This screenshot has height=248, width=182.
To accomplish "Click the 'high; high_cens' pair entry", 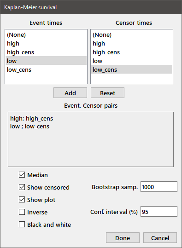I will coord(31,118).
